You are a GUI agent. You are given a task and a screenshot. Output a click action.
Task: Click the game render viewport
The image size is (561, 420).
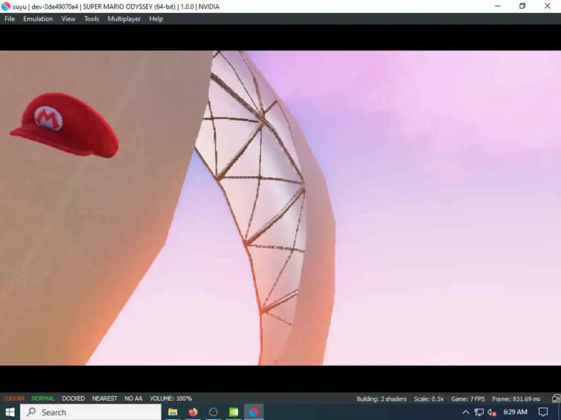coord(280,208)
